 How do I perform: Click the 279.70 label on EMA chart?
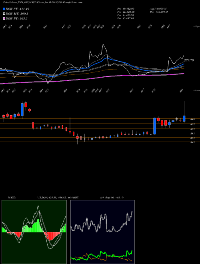coord(189,60)
